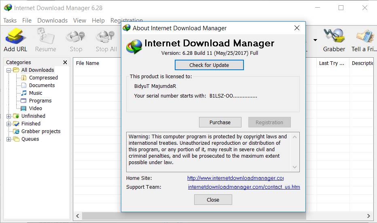Click the Compressed category archive icon
The image size is (377, 223).
24,78
